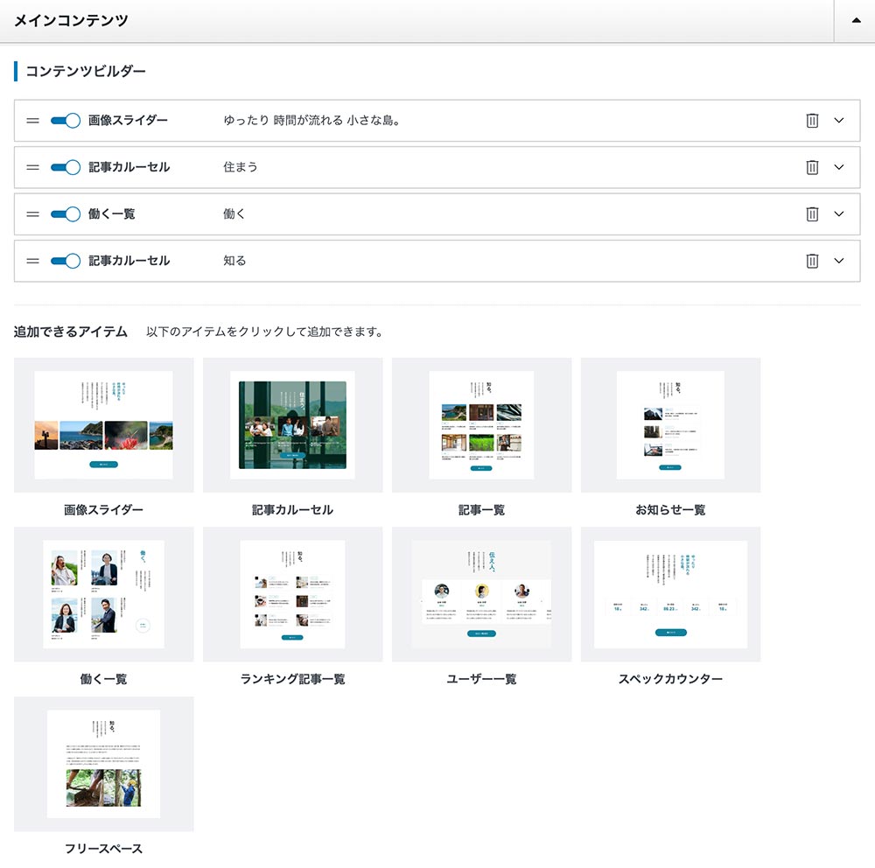Click the drag handle of the '知る' row

(x=32, y=260)
